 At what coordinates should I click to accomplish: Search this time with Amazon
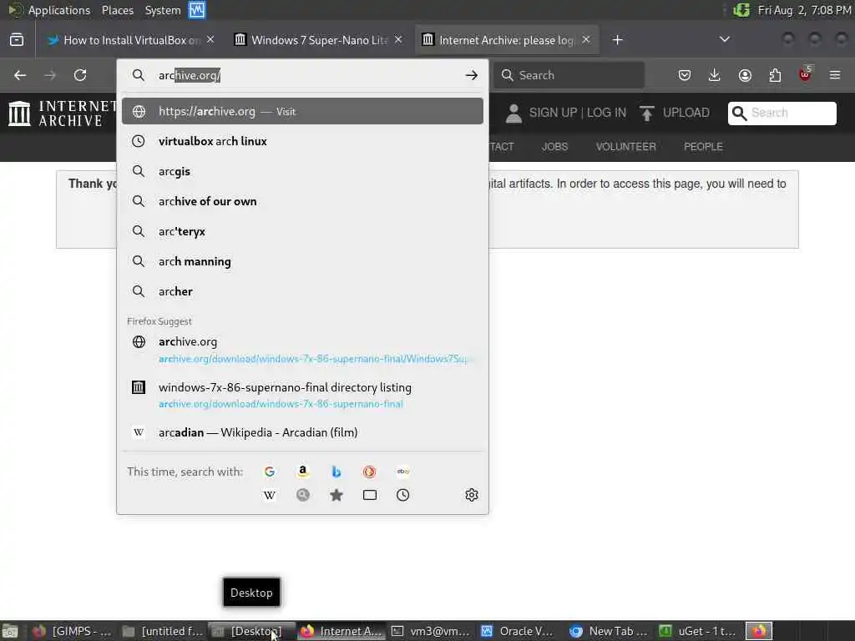click(x=302, y=472)
